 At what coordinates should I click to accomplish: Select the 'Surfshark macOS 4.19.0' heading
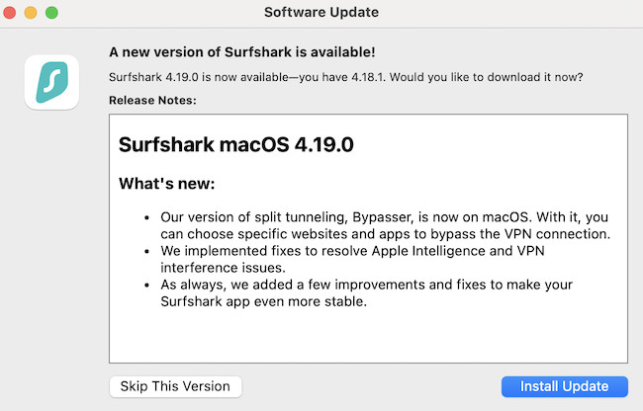click(x=236, y=144)
